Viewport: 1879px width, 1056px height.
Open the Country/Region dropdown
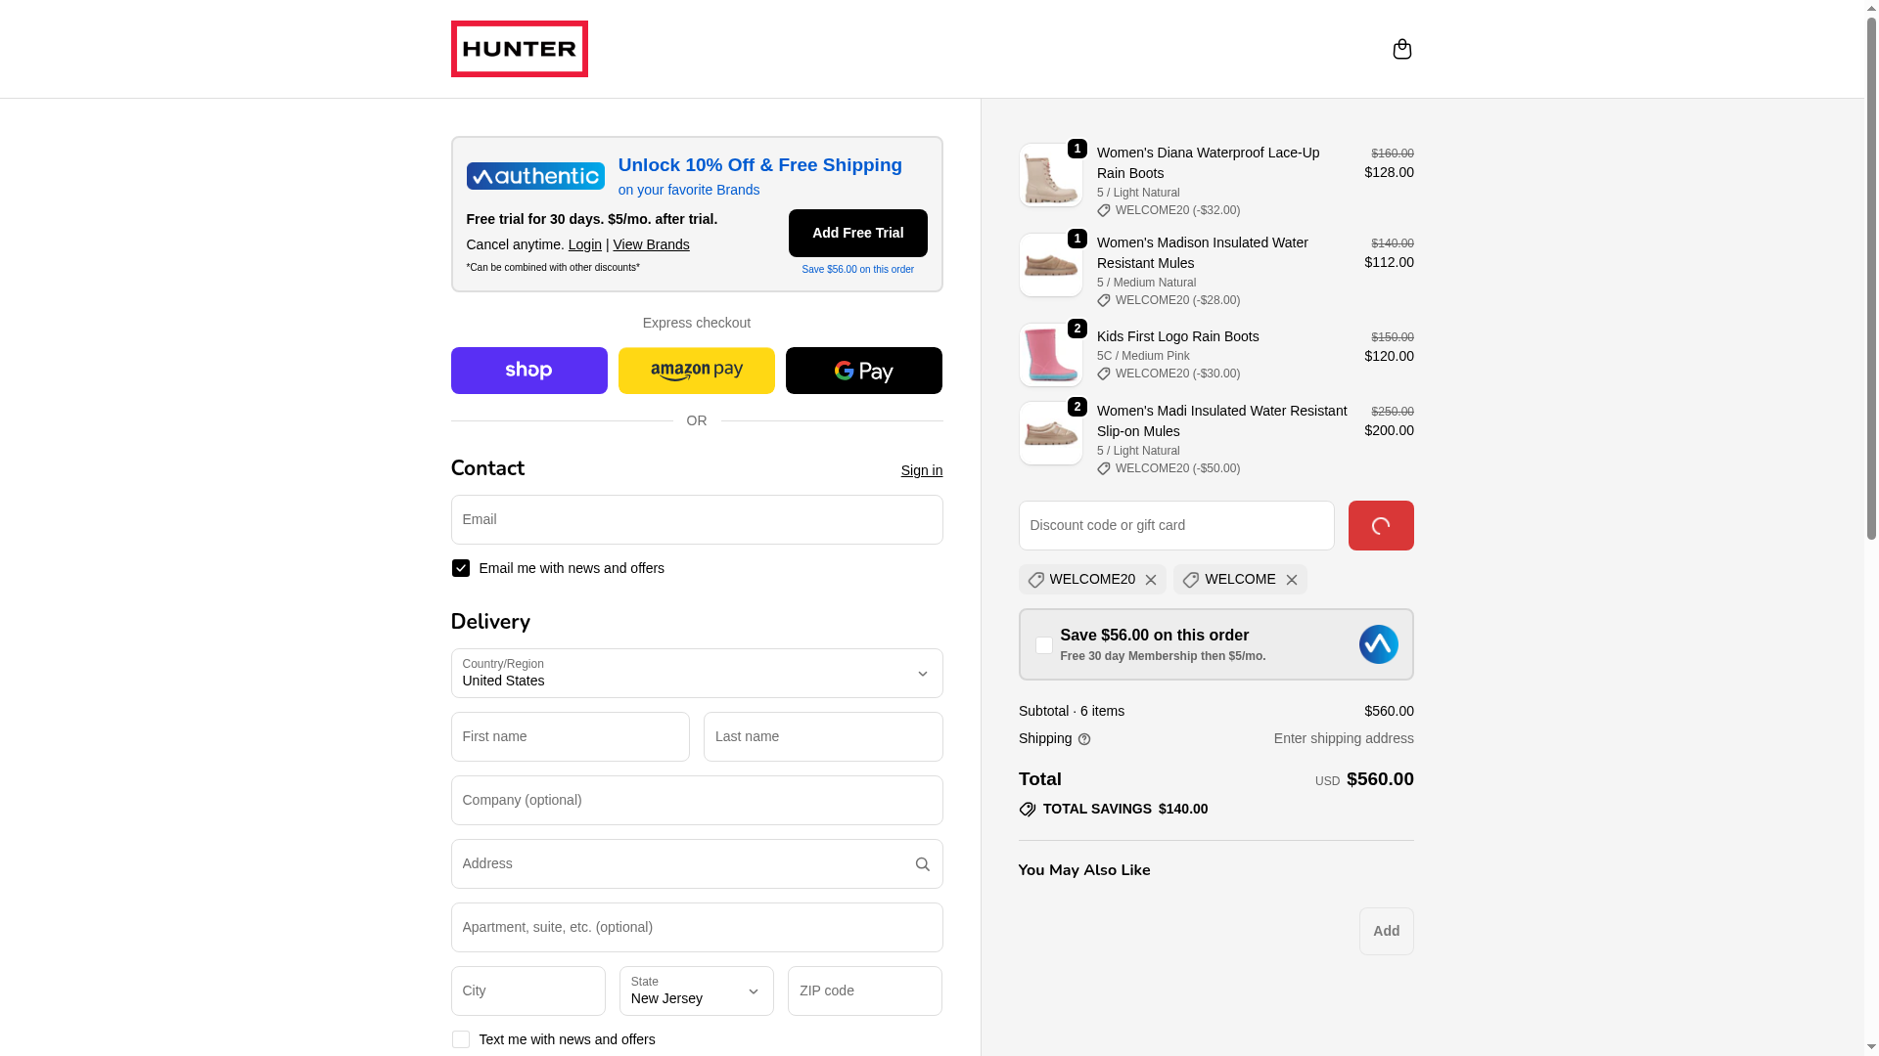point(697,673)
